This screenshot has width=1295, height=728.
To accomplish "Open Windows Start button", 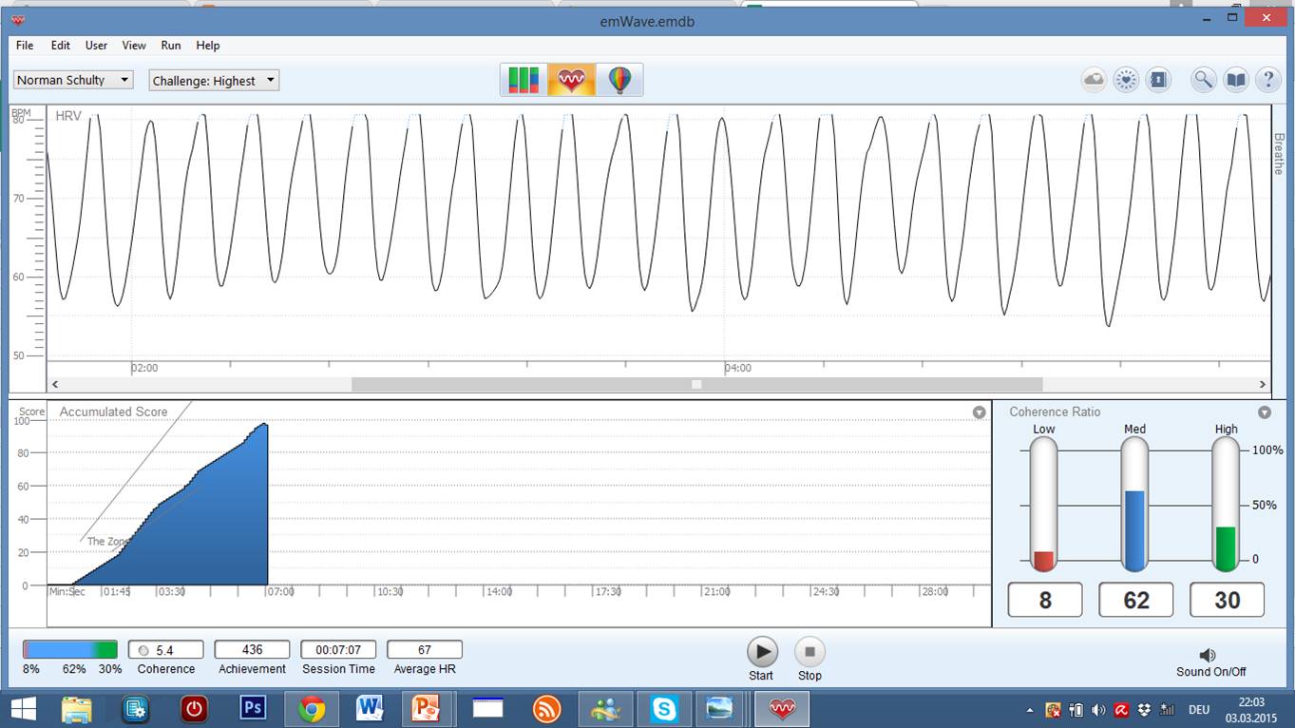I will [23, 709].
